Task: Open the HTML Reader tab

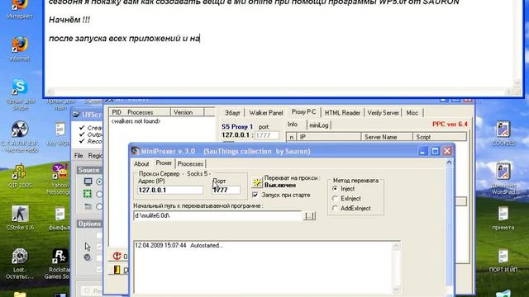Action: (x=342, y=113)
